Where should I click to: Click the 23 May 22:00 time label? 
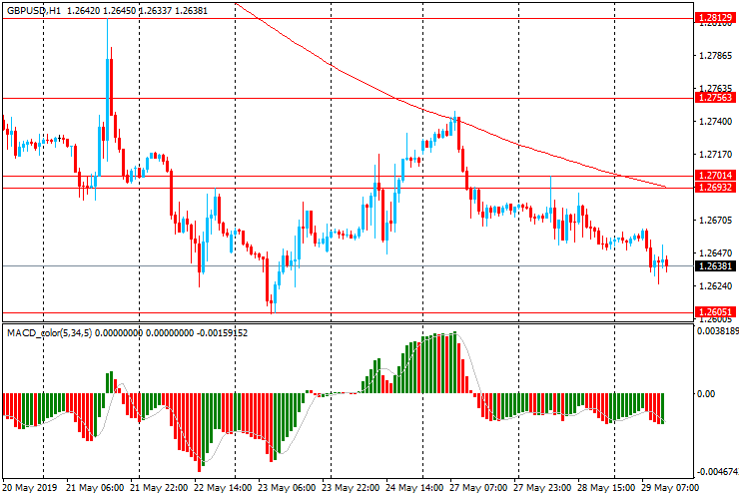tap(351, 487)
